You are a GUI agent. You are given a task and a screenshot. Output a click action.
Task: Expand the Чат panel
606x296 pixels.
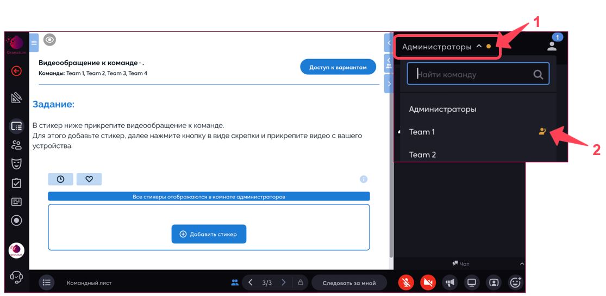click(460, 263)
